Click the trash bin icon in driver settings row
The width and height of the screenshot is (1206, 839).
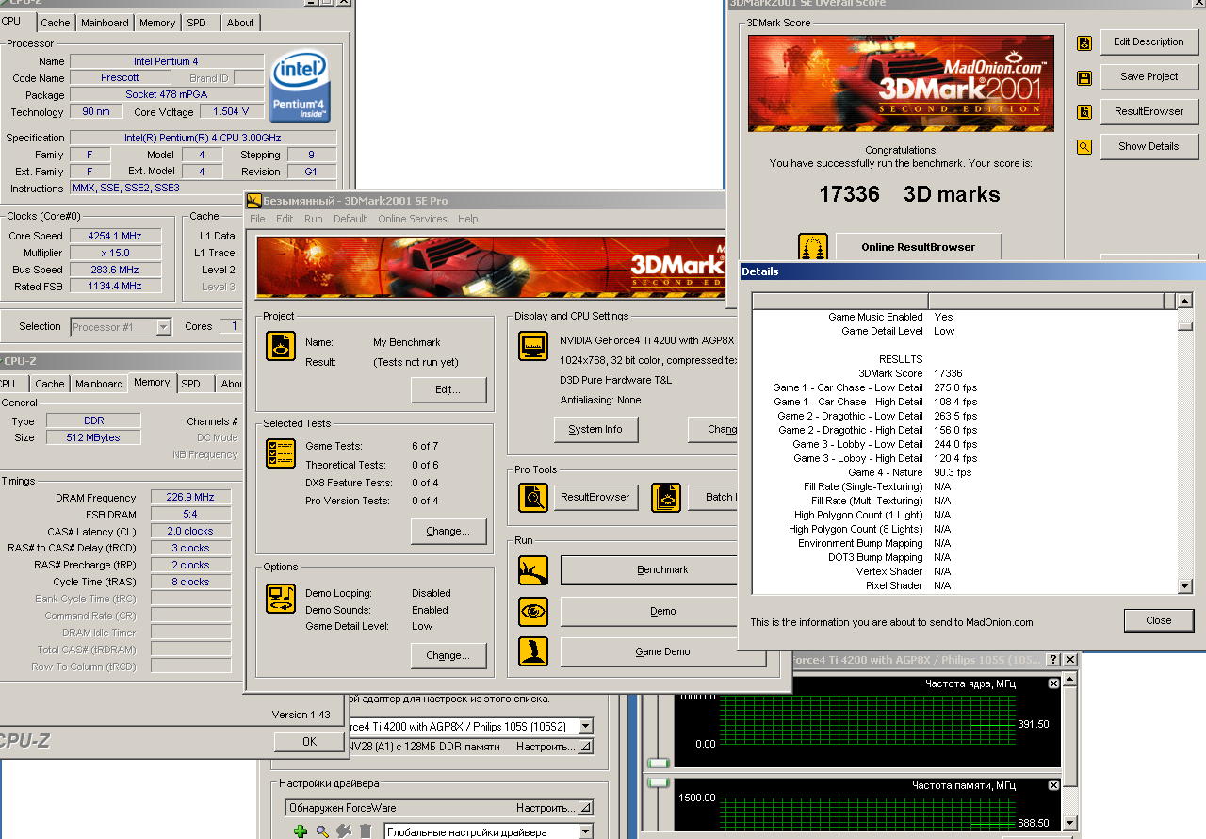click(366, 831)
